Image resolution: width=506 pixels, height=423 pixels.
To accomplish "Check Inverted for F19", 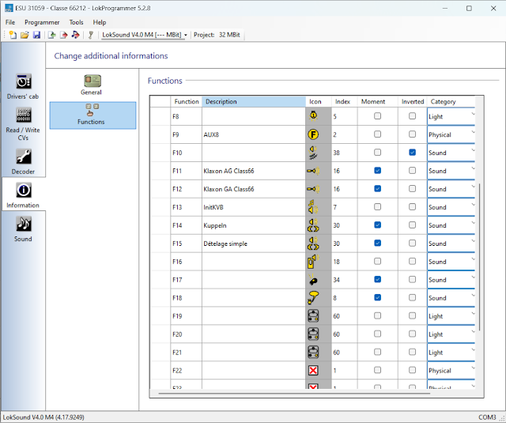I will tap(412, 315).
